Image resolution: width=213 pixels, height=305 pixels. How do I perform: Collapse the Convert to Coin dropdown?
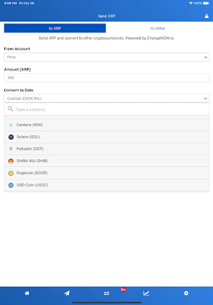point(106,98)
